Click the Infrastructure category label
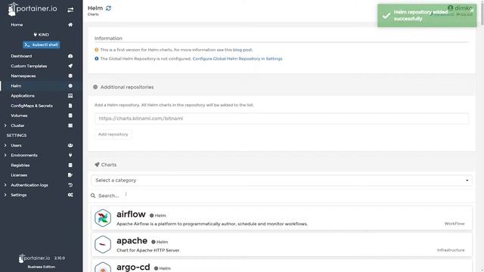 (451, 250)
